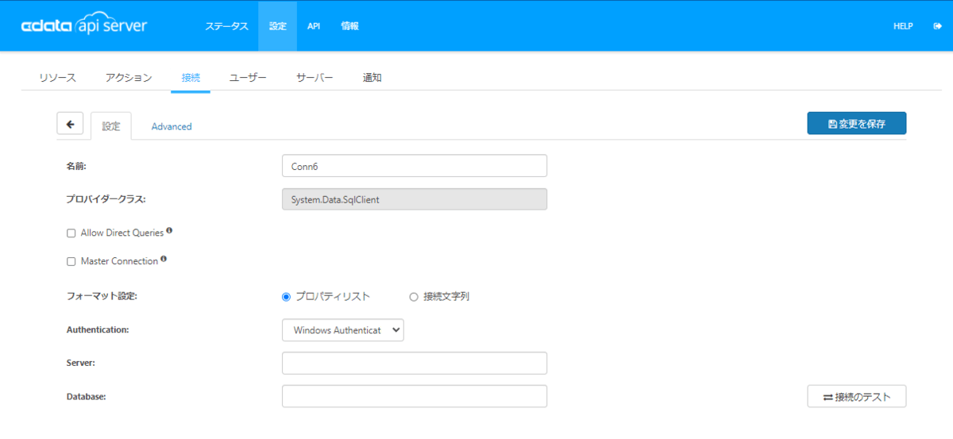Enable the Allow Direct Queries checkbox
The height and width of the screenshot is (439, 953).
[x=71, y=233]
